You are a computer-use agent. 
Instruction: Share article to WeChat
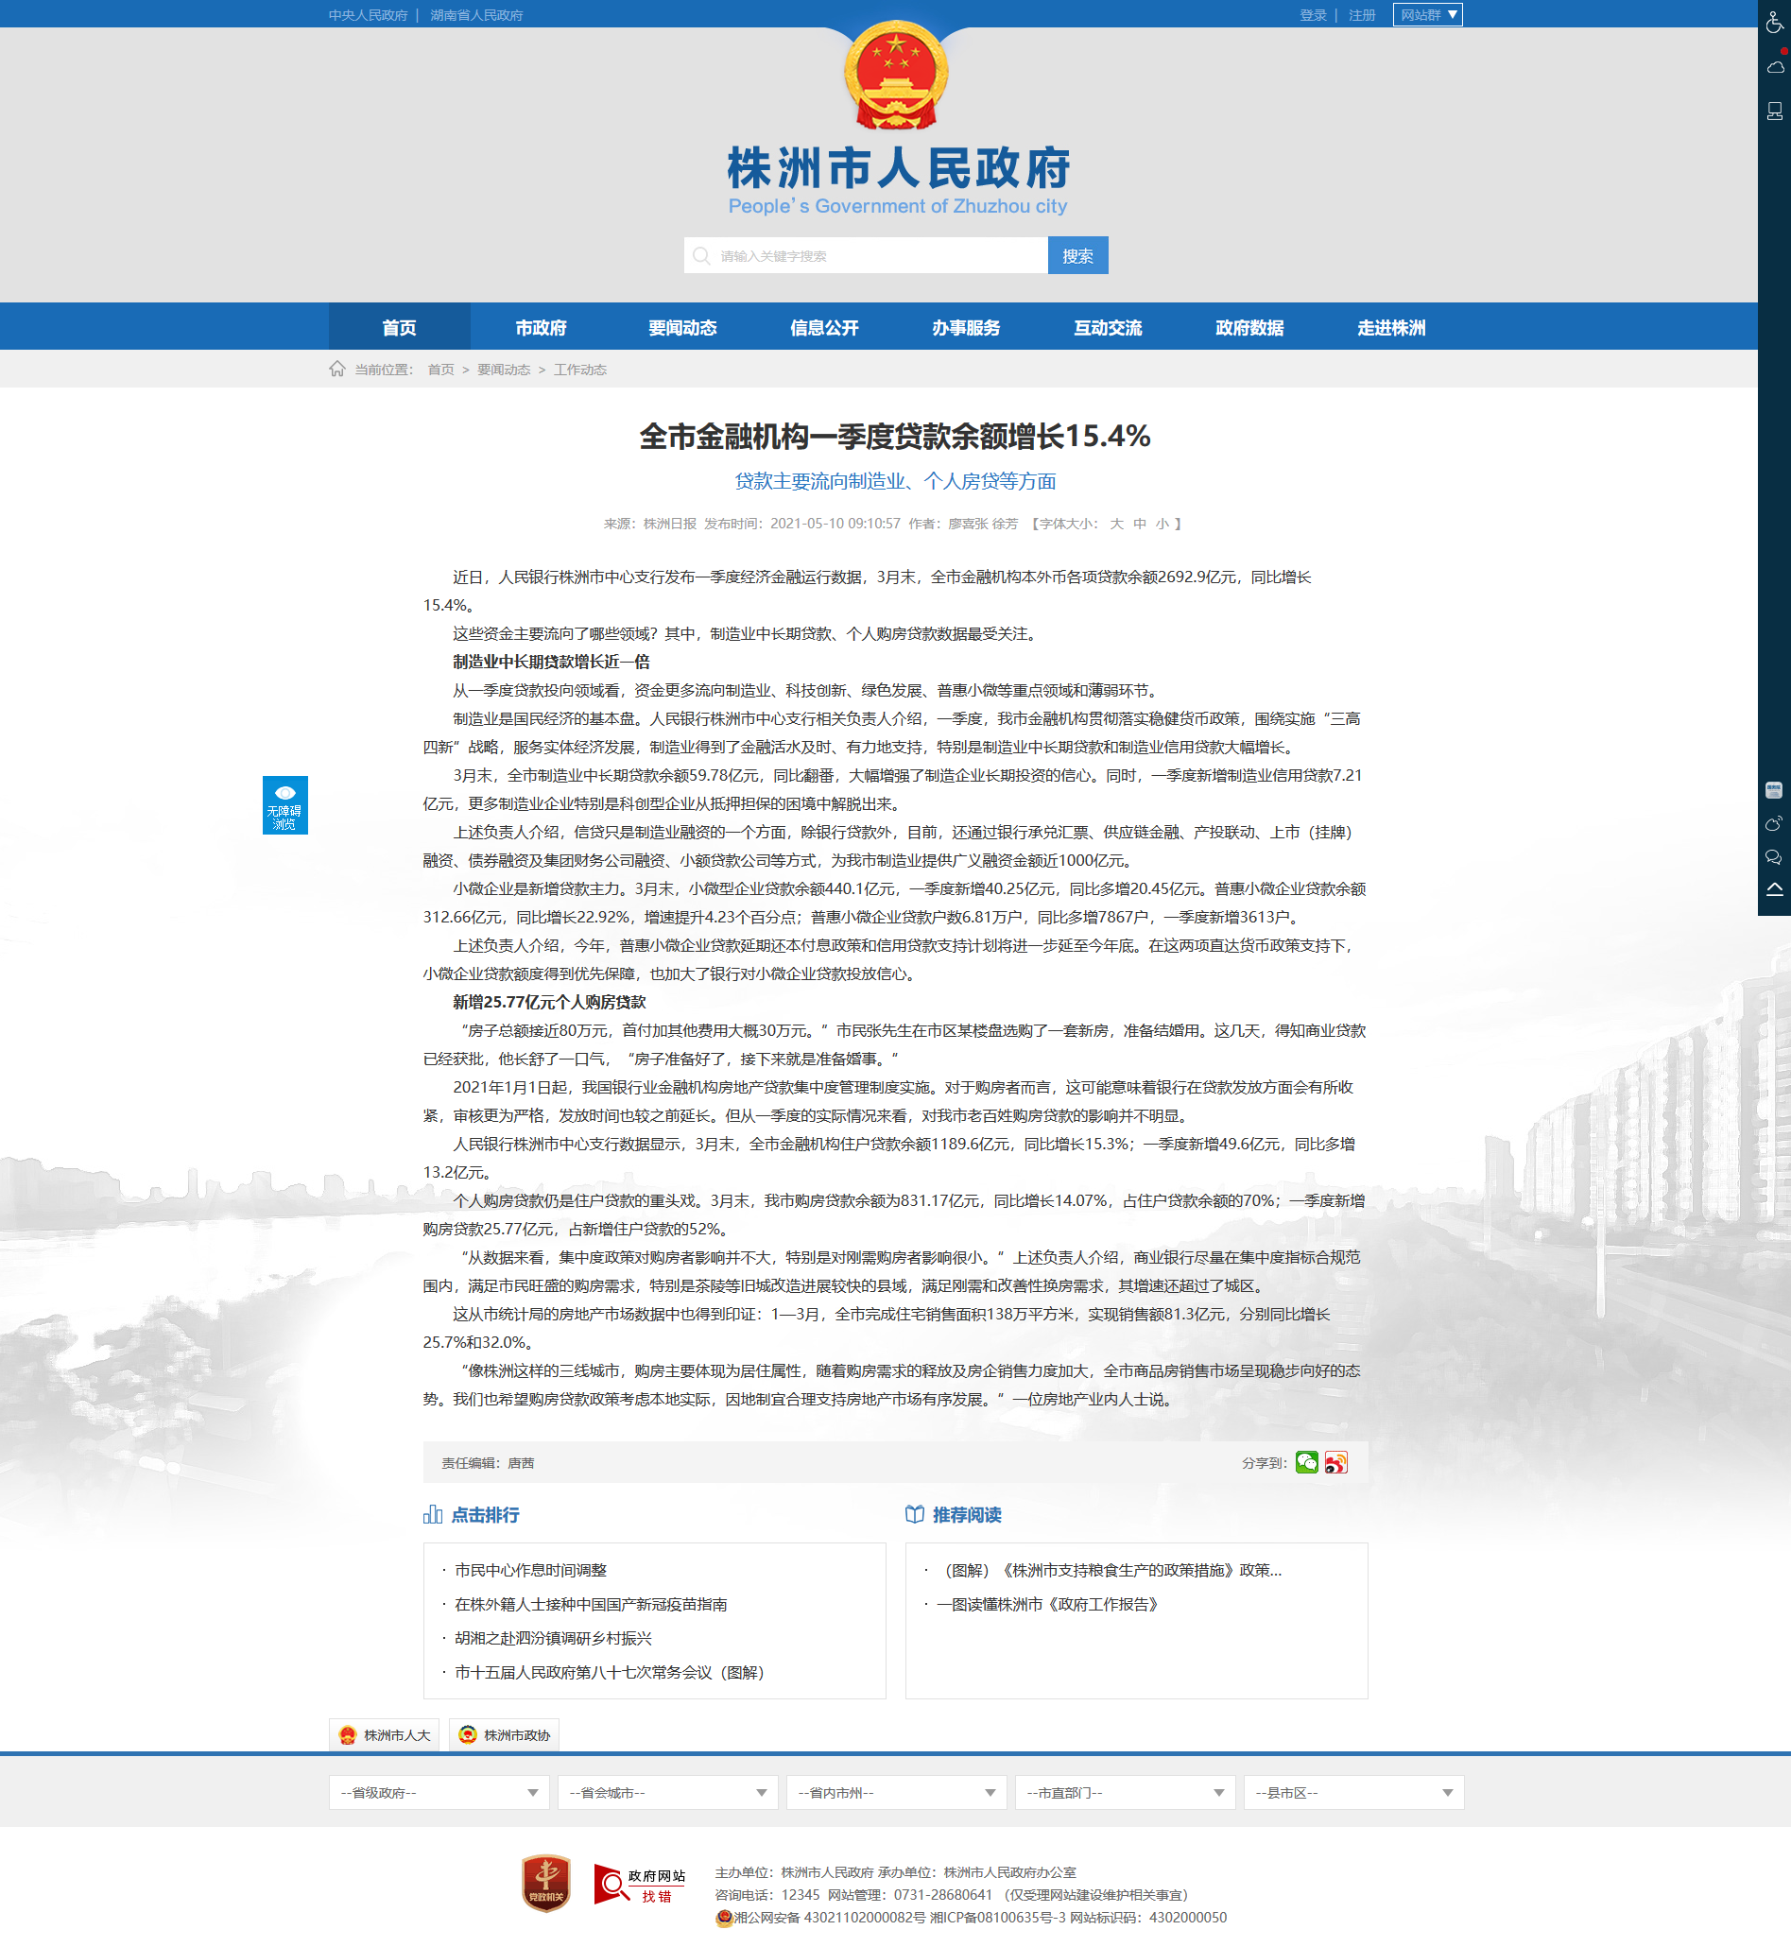1306,1462
